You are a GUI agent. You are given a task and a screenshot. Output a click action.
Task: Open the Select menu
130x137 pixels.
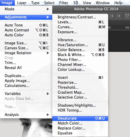point(49,3)
